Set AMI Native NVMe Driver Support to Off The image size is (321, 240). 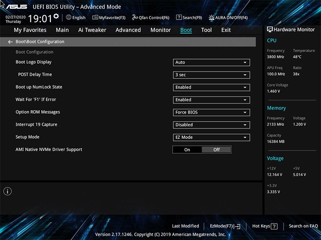point(216,150)
